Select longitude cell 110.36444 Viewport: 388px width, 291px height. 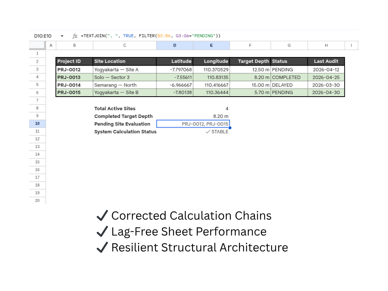tap(211, 93)
